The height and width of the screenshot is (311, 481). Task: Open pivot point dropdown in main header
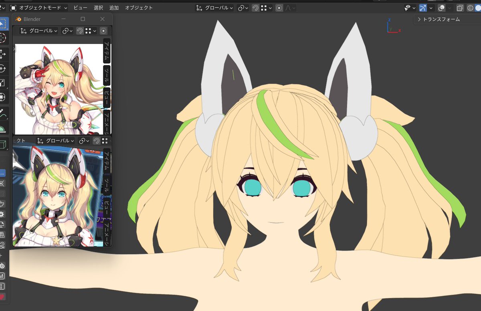tap(243, 8)
